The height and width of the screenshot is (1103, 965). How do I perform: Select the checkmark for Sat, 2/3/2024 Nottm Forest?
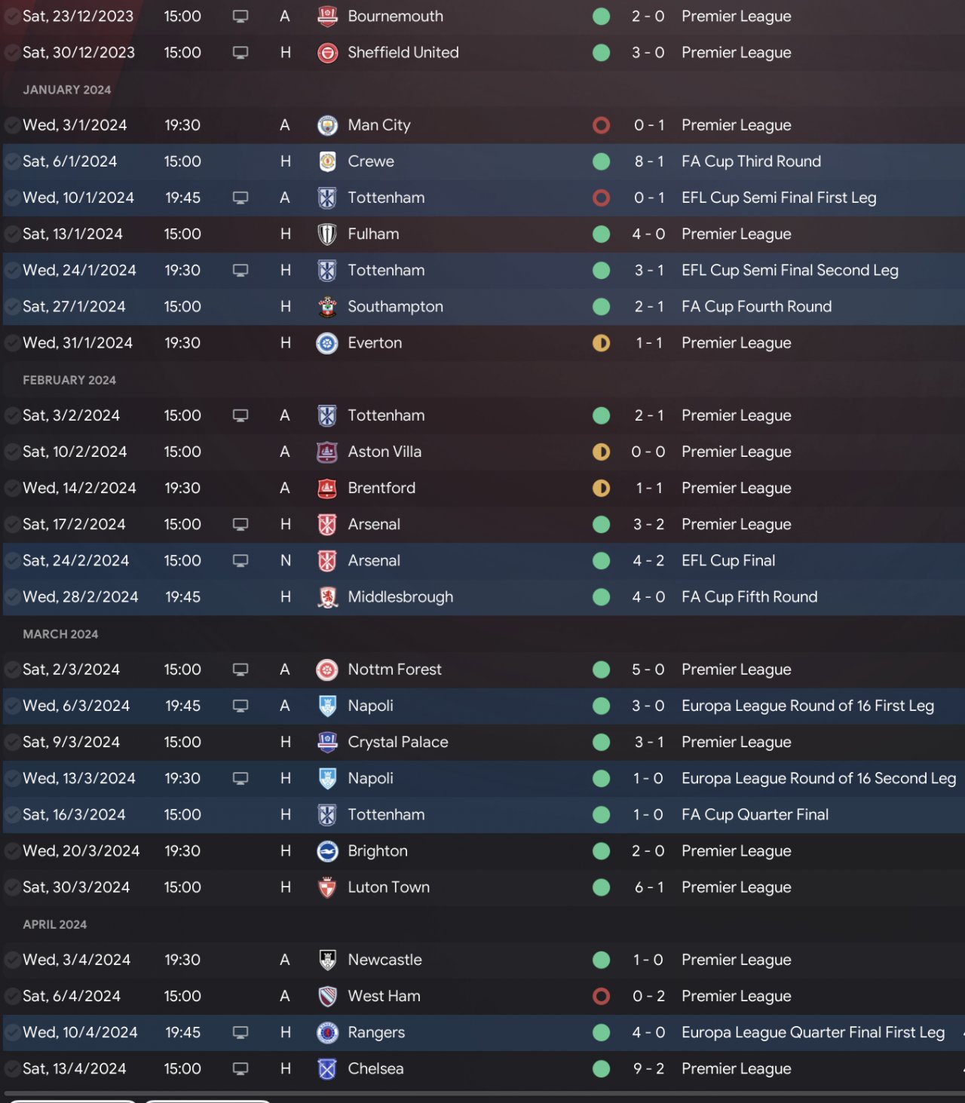(x=12, y=669)
